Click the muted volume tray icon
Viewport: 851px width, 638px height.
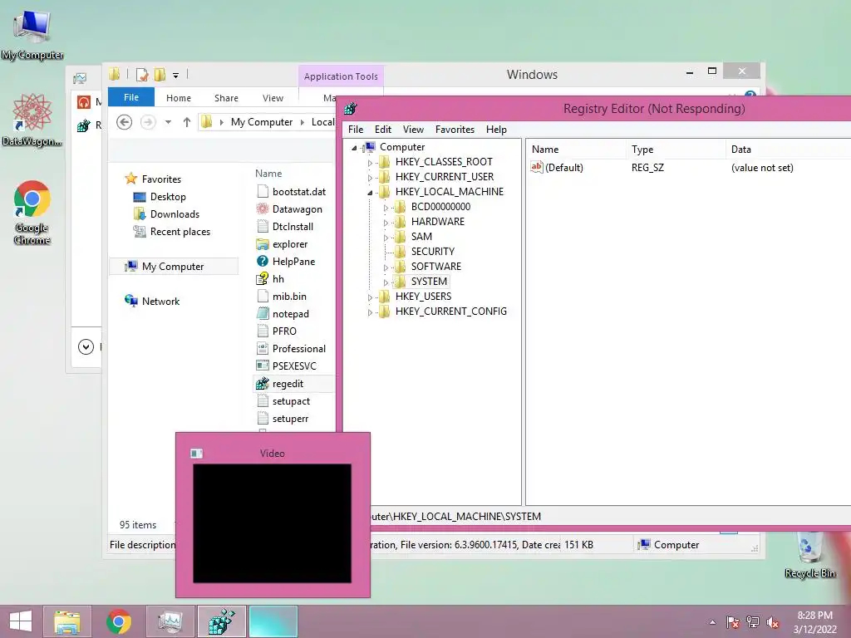[x=773, y=622]
